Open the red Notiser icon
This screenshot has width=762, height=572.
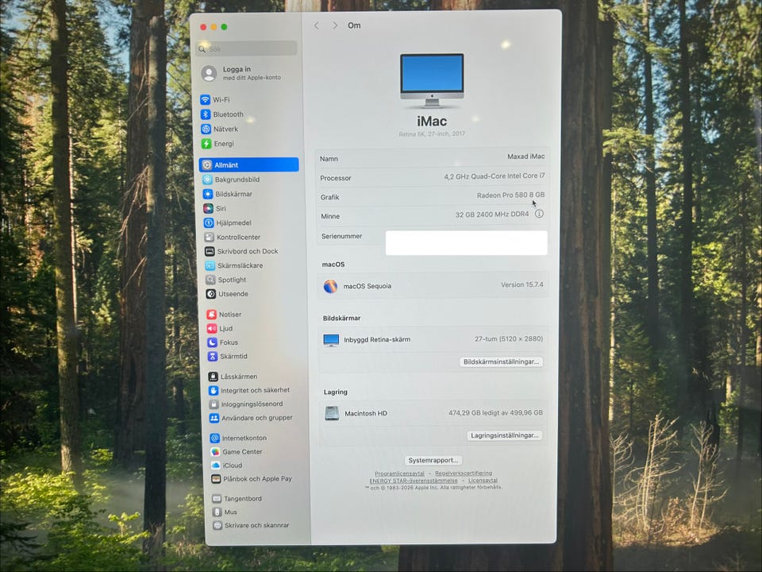[x=211, y=315]
